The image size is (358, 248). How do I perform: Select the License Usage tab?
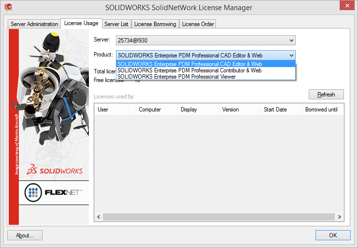81,23
